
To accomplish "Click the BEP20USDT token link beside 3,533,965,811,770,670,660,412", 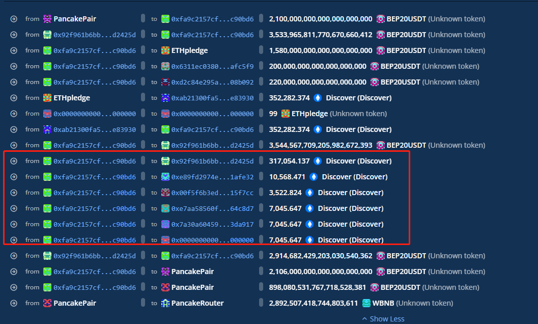I will [x=406, y=35].
